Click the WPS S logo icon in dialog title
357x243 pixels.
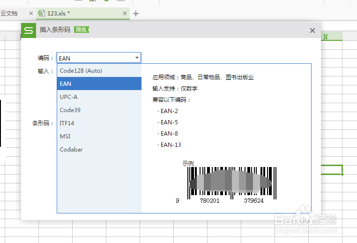(x=29, y=30)
